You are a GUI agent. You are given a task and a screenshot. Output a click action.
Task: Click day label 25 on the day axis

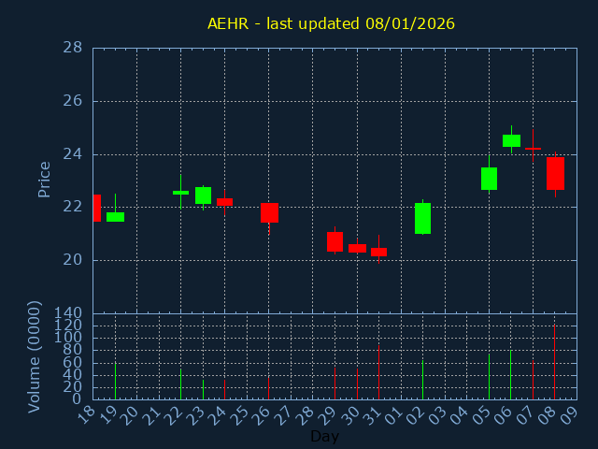tap(241, 415)
